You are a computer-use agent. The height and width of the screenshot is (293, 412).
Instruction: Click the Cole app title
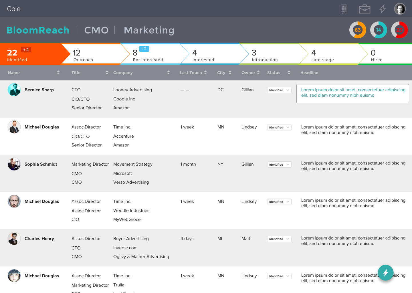pos(14,9)
